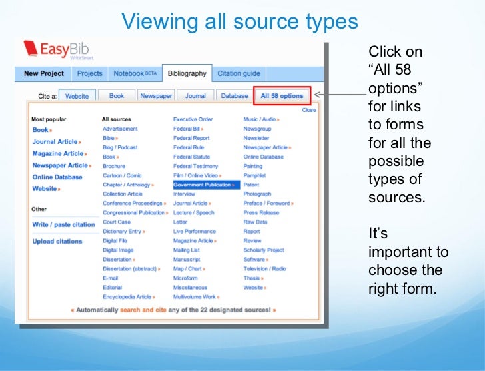Click the All 58 options tab
Screen dimensions: 485x371
[282, 96]
